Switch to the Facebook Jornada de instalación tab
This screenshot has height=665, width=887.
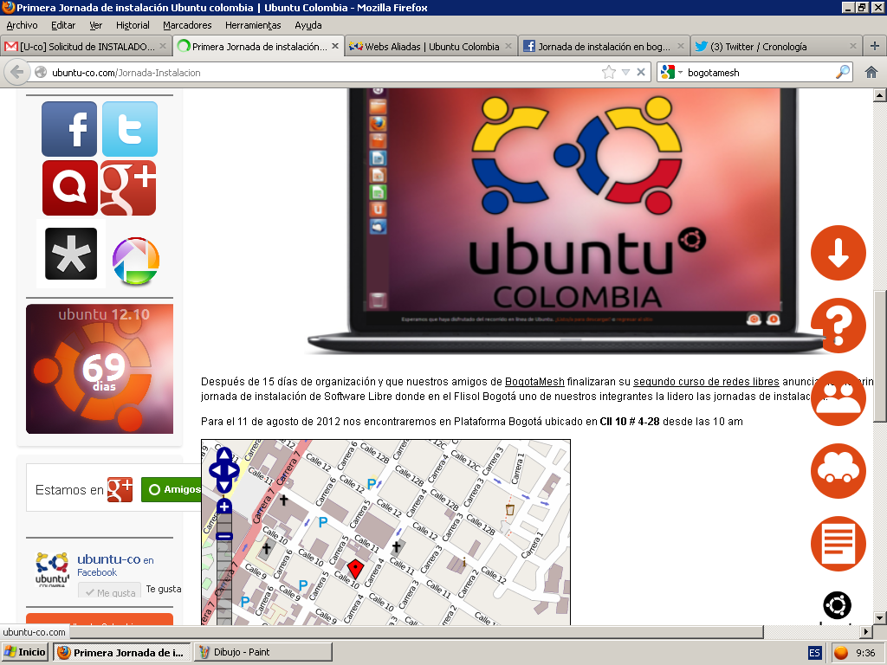(603, 47)
